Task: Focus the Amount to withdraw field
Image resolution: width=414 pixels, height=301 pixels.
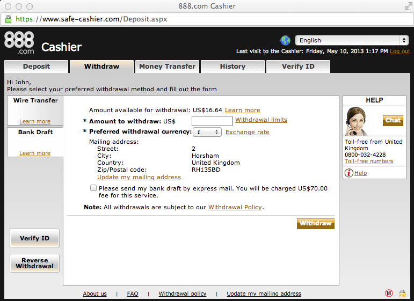Action: [x=212, y=121]
